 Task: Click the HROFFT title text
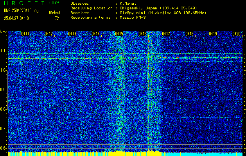(x=24, y=3)
